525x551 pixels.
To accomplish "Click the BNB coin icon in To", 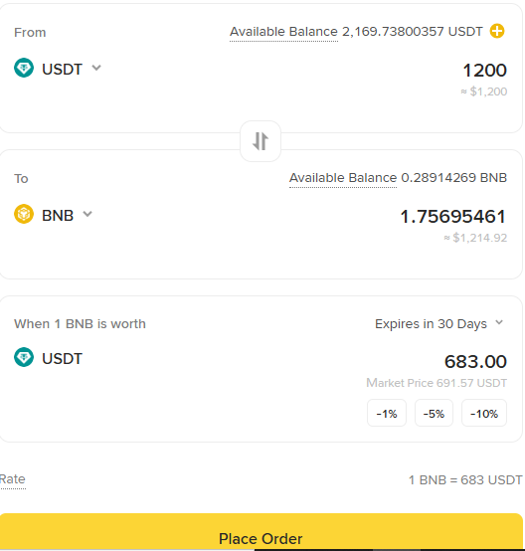I will (x=24, y=214).
